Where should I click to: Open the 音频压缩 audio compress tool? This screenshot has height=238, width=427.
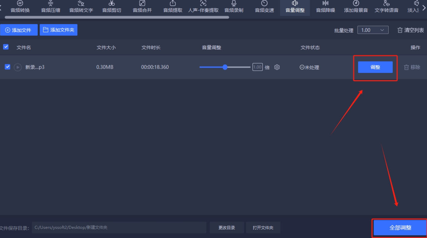point(51,7)
